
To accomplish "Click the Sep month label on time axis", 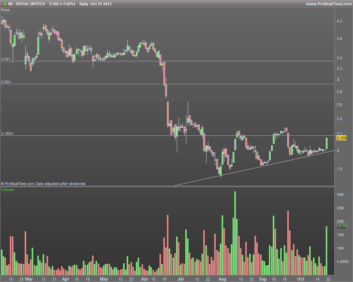I will tap(263, 279).
